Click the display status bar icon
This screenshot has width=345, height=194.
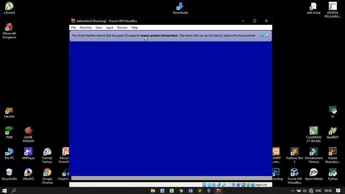(x=233, y=185)
